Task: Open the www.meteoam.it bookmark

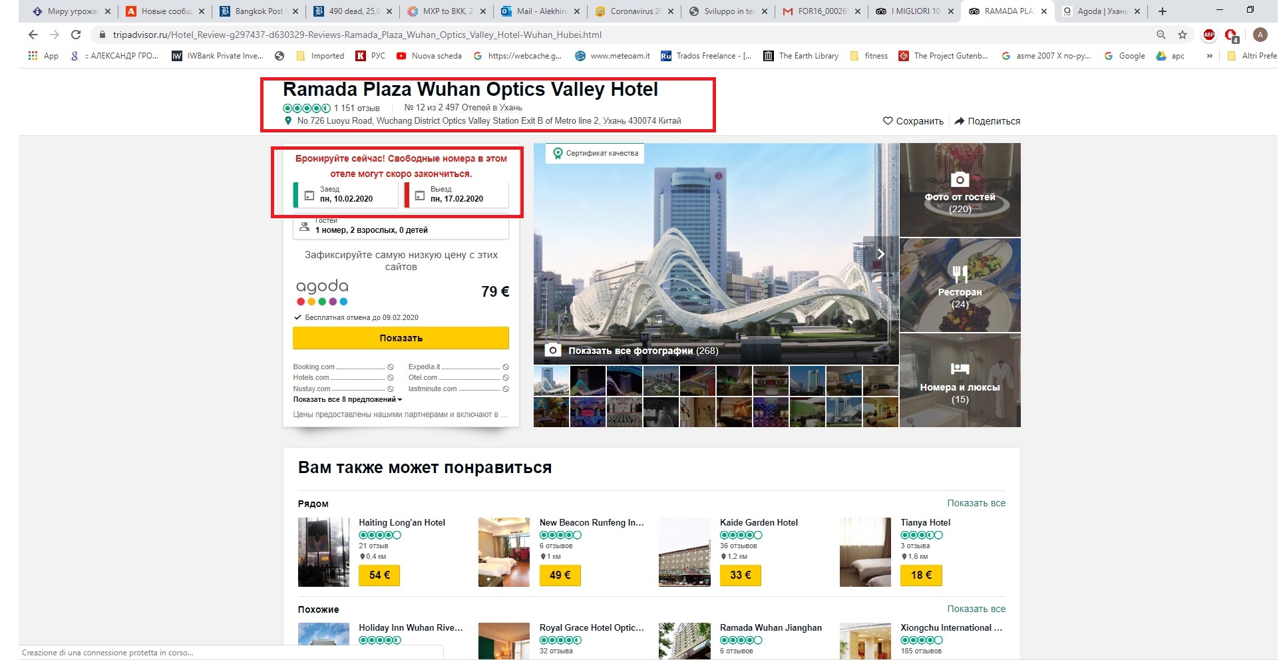Action: pyautogui.click(x=612, y=56)
